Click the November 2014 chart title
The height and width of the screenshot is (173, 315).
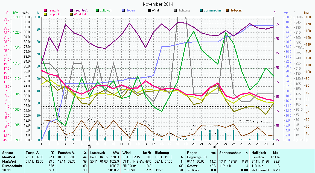pos(158,4)
